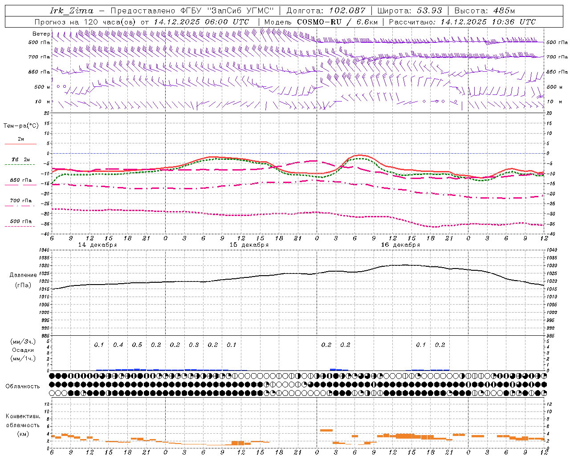This screenshot has height=456, width=570.
Task: Click the Ветер wind panel label
Action: [41, 34]
